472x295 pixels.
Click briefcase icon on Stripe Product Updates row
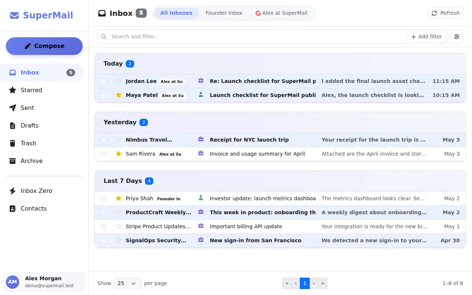coord(201,226)
